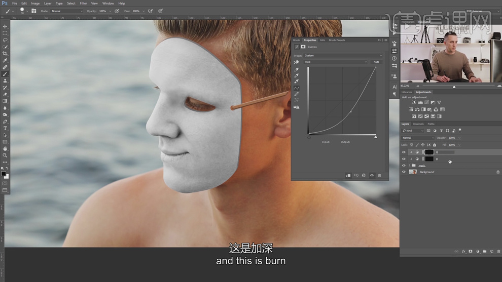Delete the Curves adjustment layer via trash icon
This screenshot has height=282, width=502.
(379, 175)
